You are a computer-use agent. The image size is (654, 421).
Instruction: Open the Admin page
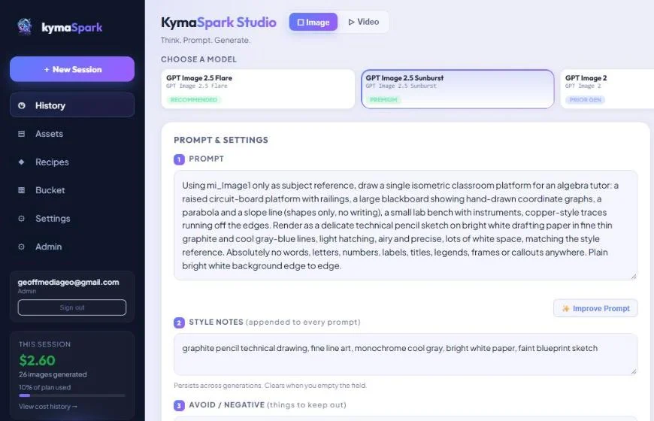(72, 247)
